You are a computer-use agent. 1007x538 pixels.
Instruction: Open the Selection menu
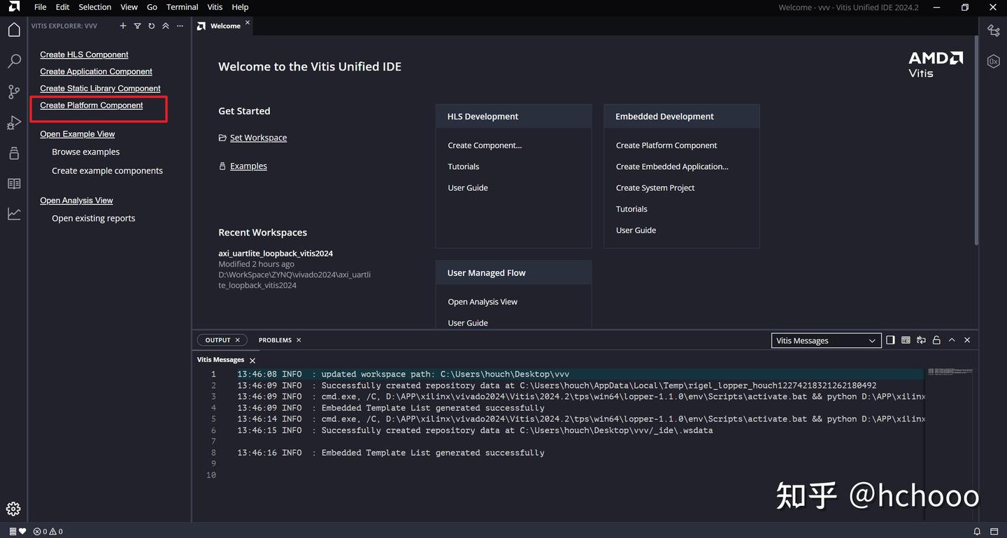tap(94, 7)
